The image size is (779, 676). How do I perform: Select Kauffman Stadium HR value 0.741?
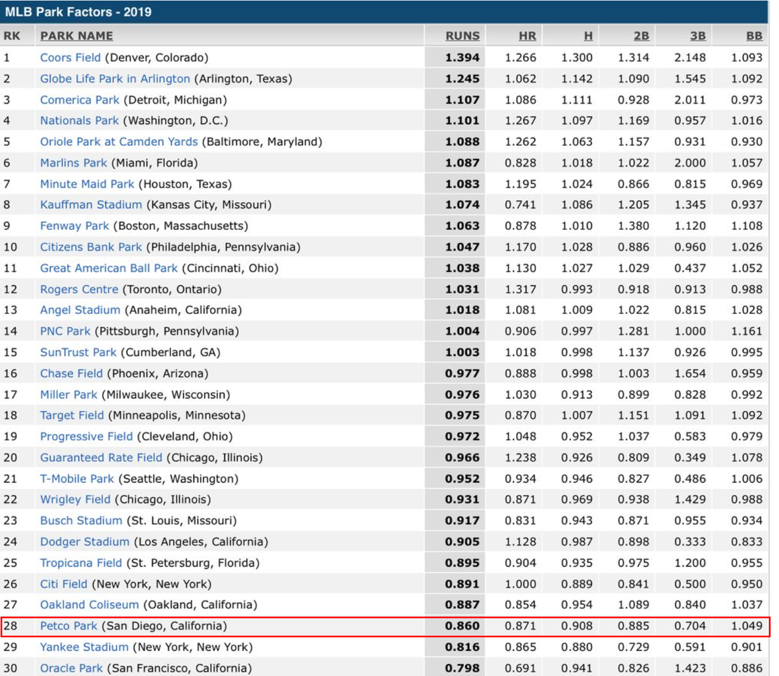point(521,205)
